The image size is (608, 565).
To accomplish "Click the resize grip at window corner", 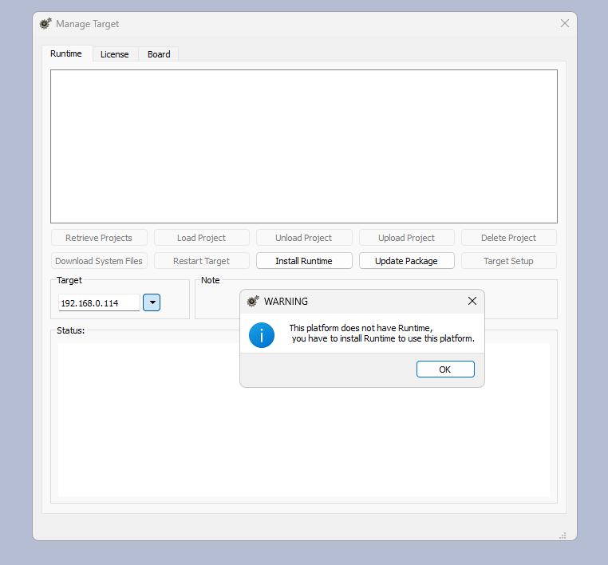I will click(x=563, y=535).
